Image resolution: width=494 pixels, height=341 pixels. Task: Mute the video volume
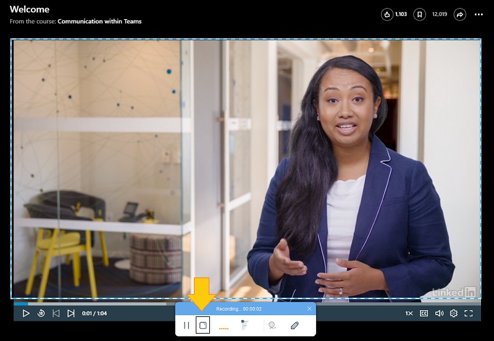[439, 313]
